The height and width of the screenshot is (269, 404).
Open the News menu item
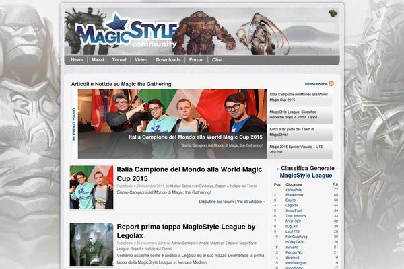tap(77, 60)
